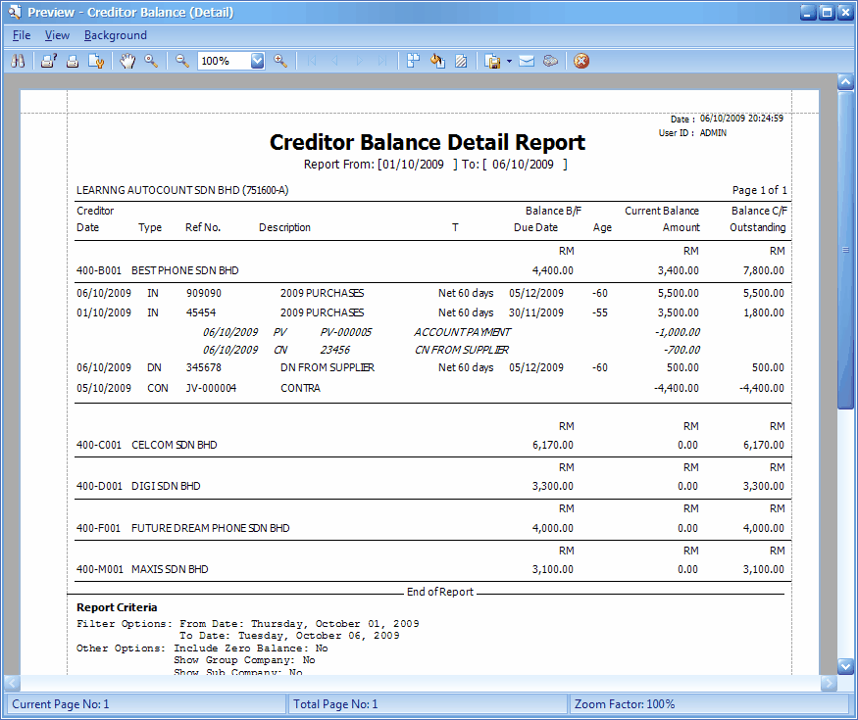
Task: Expand the Export Document dropdown arrow
Action: click(509, 62)
